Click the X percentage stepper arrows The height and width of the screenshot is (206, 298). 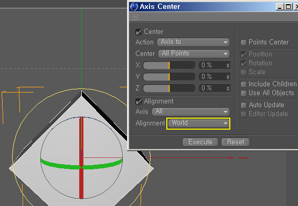(x=228, y=65)
